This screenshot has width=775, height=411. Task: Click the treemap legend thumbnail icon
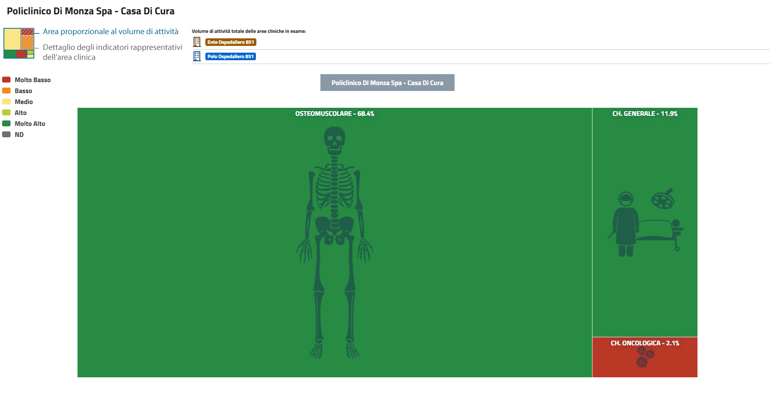tap(19, 43)
